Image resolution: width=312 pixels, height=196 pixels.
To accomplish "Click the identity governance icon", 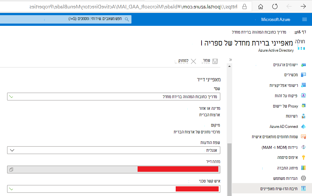I will 304,96.
